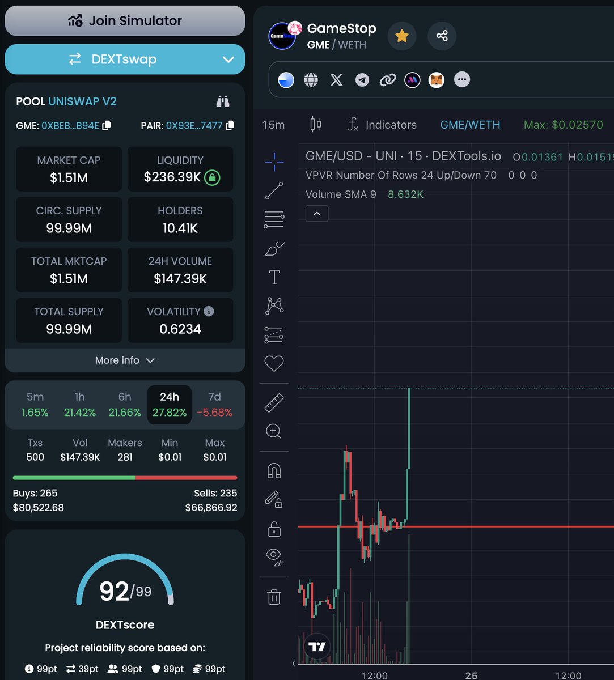
Task: Toggle the favorite star for GameStop
Action: point(402,36)
